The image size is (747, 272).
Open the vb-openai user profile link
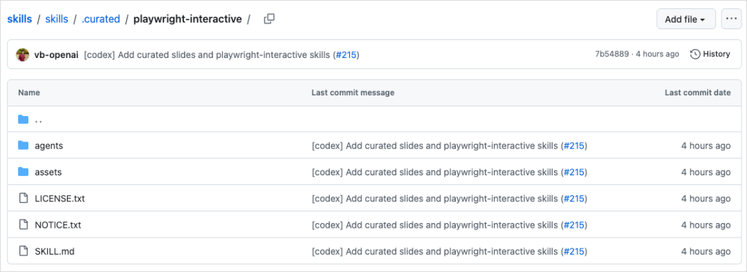(56, 55)
